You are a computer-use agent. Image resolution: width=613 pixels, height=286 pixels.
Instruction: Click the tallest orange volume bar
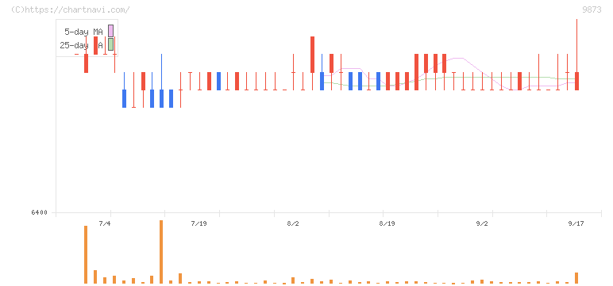[x=161, y=252]
